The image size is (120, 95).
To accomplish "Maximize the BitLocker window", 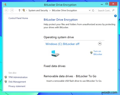I will pyautogui.click(x=107, y=4).
